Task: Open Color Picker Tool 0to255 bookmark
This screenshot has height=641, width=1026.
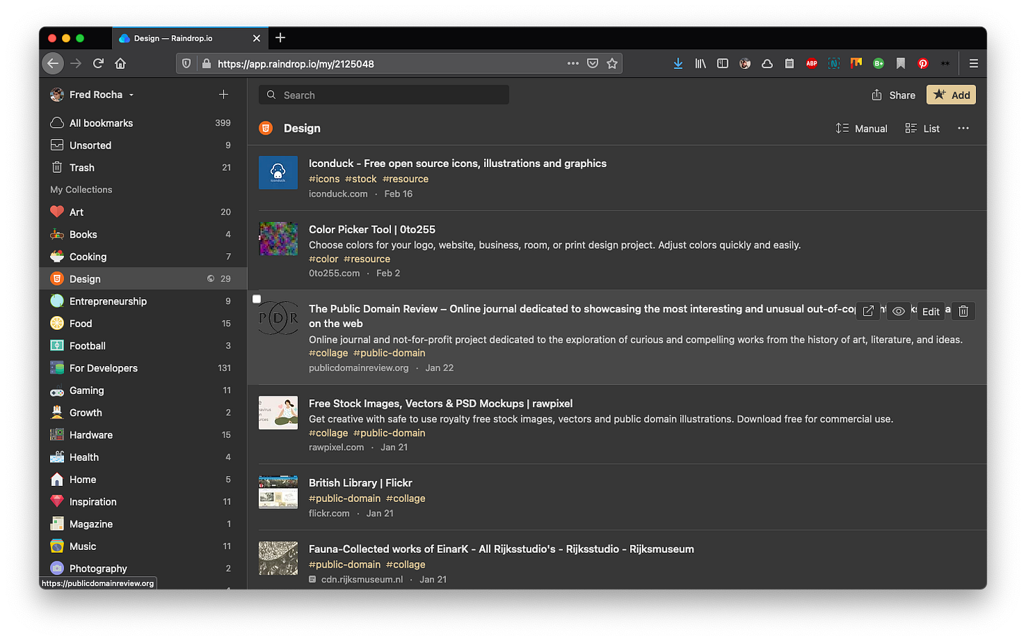Action: tap(372, 229)
